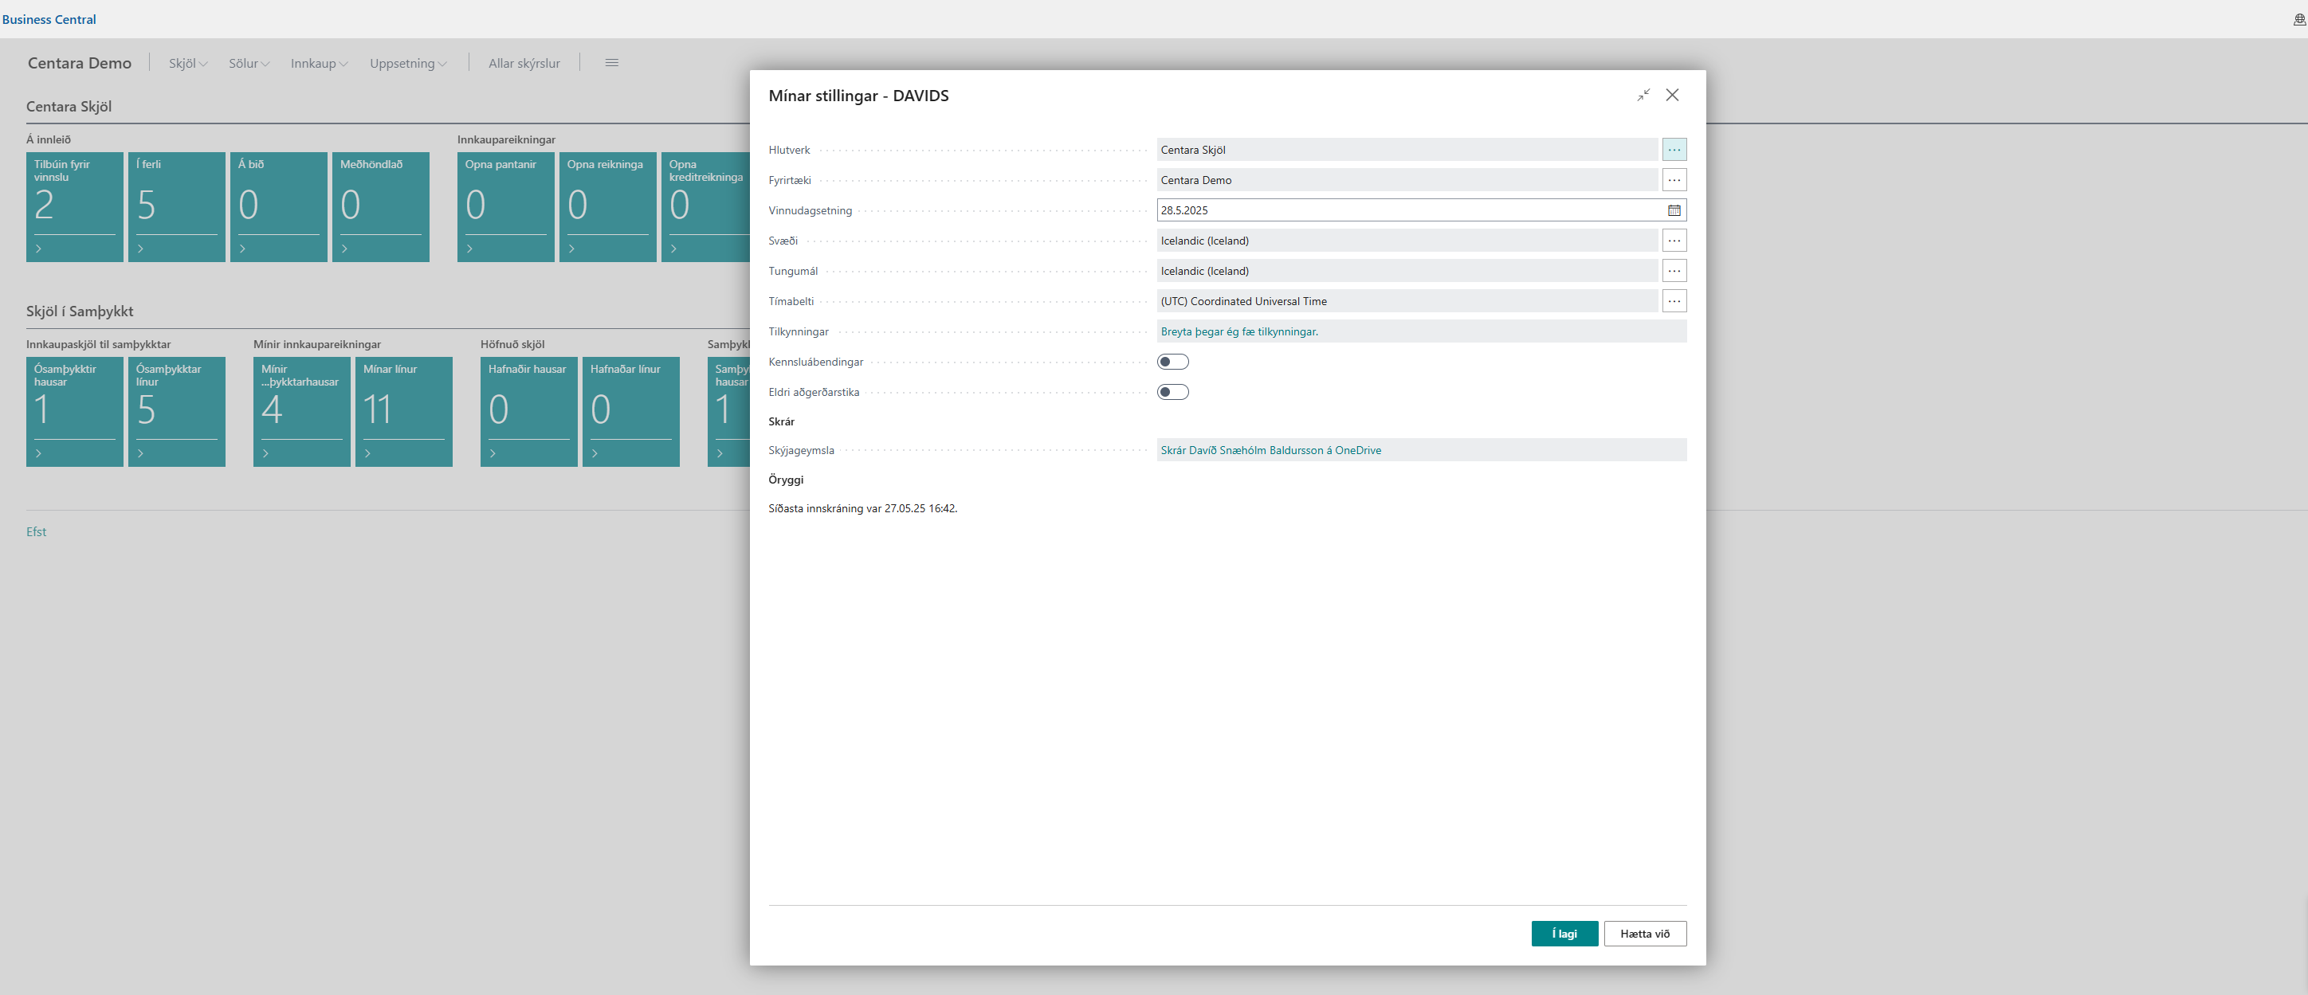
Task: Open the Mínar línur tile
Action: click(x=404, y=412)
